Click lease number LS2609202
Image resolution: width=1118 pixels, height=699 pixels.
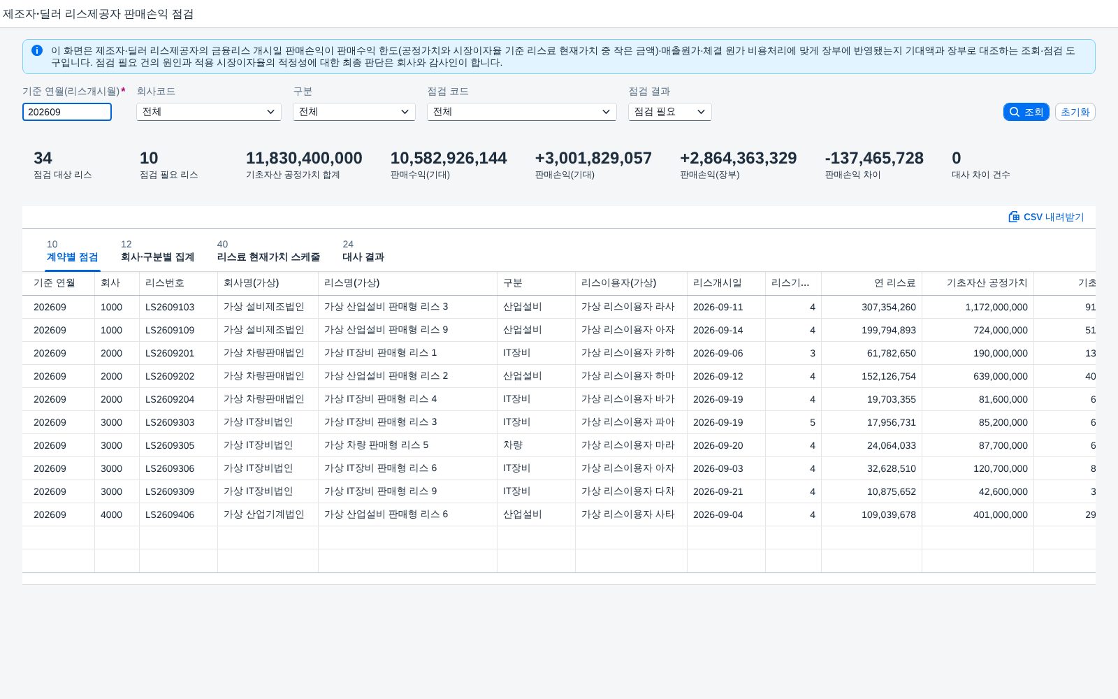point(178,376)
